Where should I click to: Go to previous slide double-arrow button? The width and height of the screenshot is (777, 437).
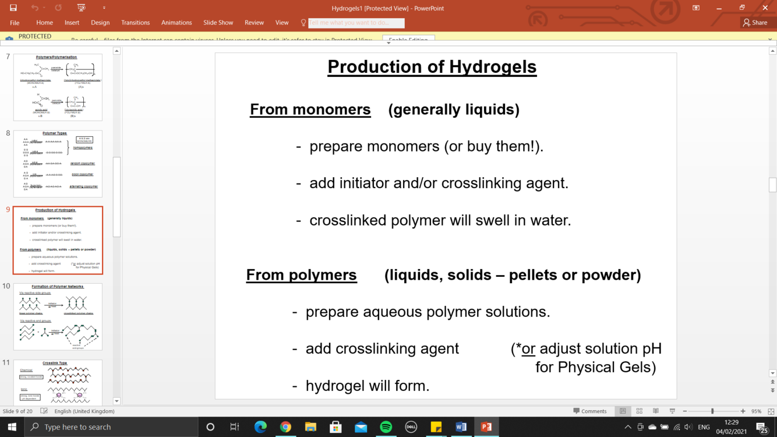[x=772, y=382]
